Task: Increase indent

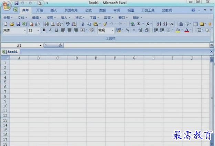Action: (x=162, y=30)
